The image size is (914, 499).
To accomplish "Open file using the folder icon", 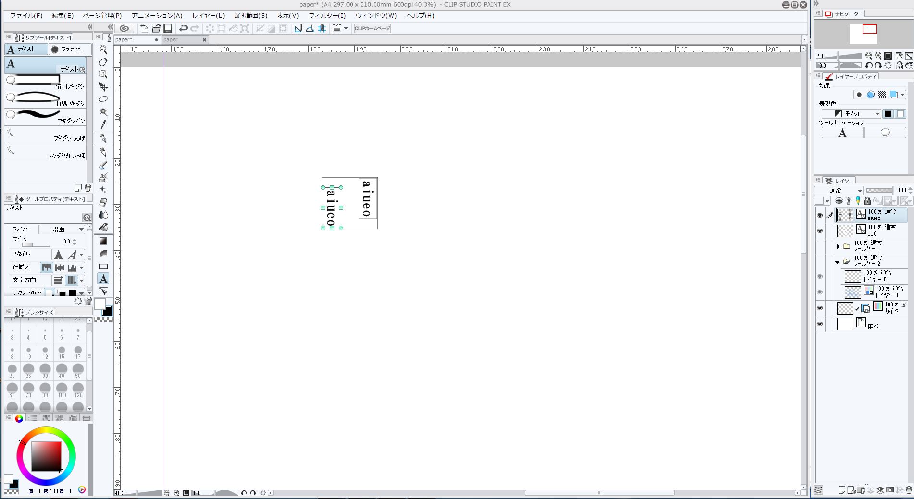I will pos(156,28).
